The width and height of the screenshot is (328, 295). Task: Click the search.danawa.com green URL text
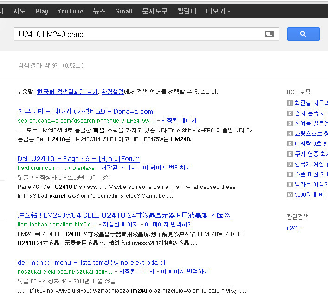86,121
